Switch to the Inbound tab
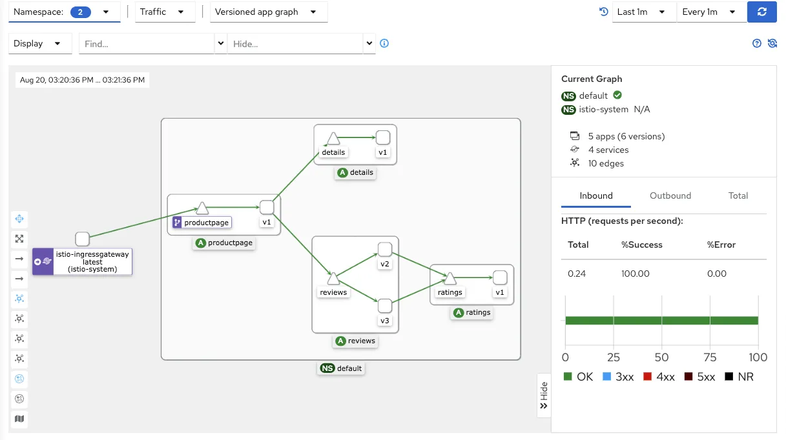 596,195
